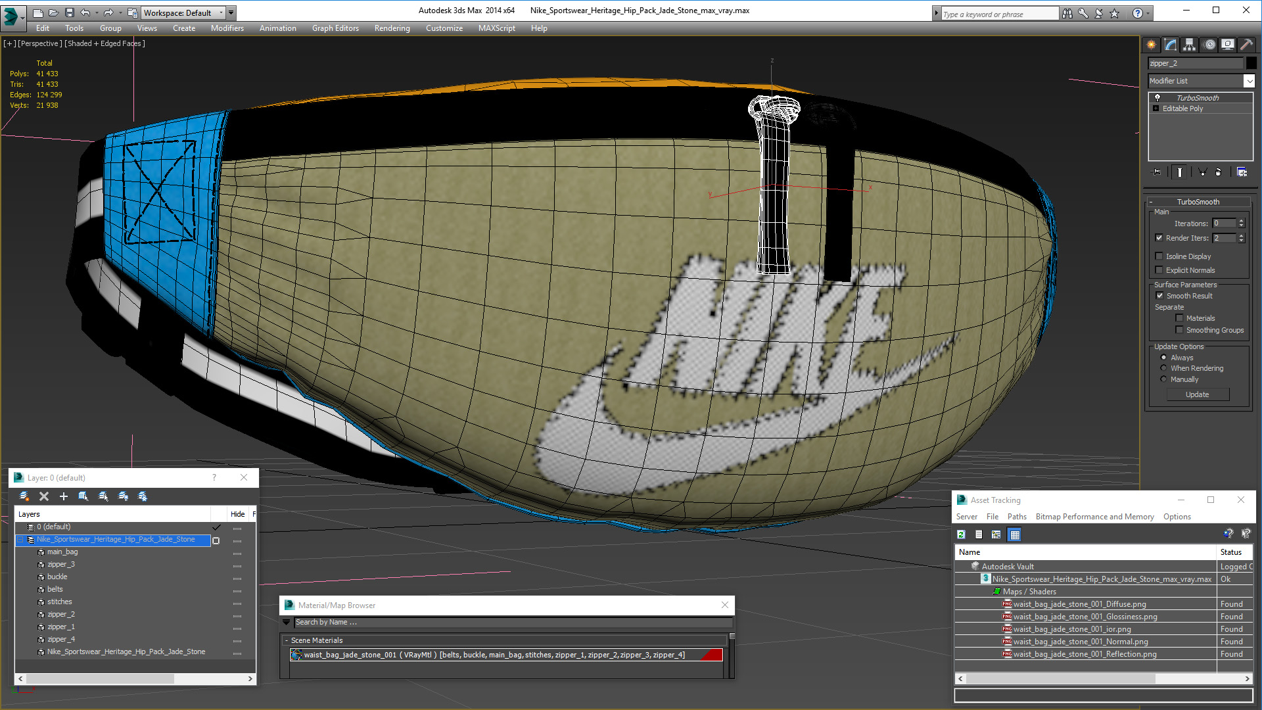The image size is (1262, 710).
Task: Enable Separate by Materials checkbox
Action: (1179, 318)
